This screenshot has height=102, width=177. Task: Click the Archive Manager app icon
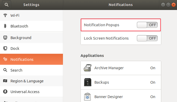click(x=88, y=68)
